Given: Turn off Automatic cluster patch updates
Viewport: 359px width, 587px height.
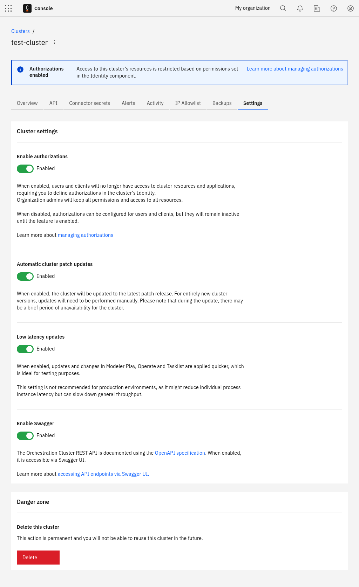Looking at the screenshot, I should [25, 276].
